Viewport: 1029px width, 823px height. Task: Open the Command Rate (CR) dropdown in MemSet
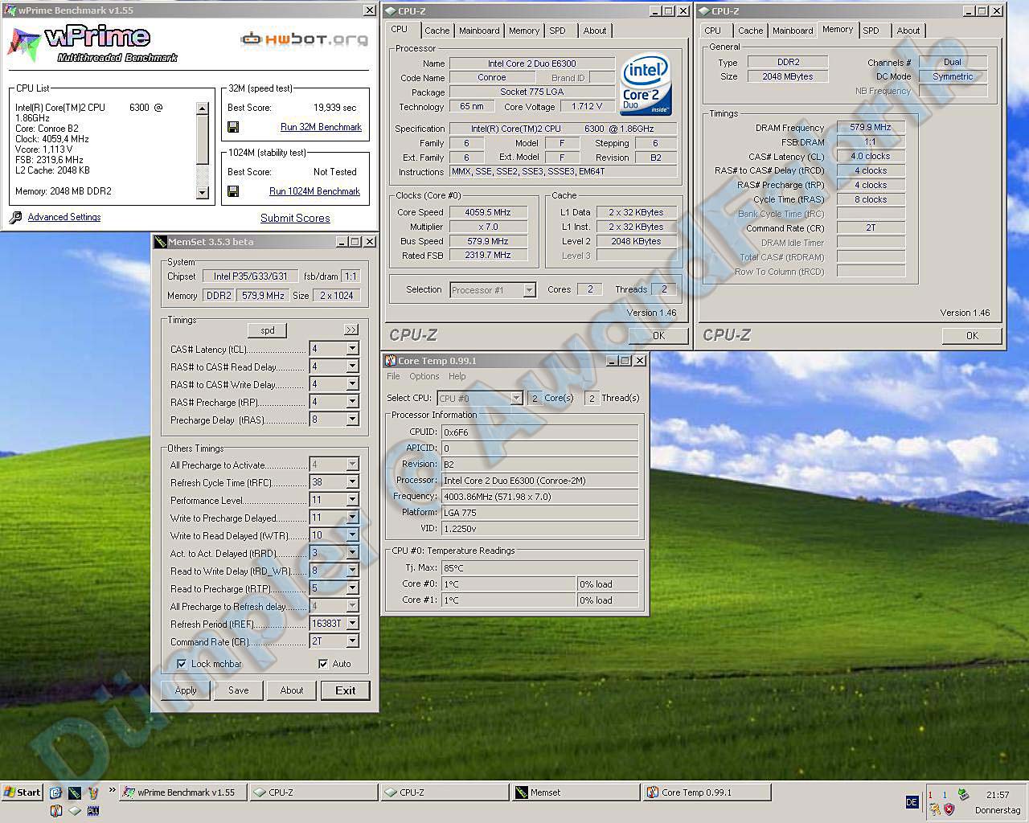click(352, 641)
